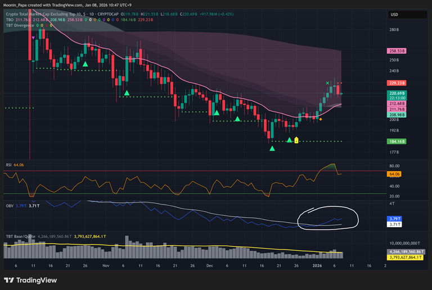This screenshot has height=290, width=432.
Task: Click the TradingView logo
Action: [x=27, y=280]
